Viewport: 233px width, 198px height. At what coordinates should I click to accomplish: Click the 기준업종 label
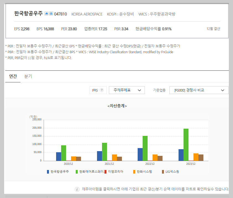click(x=159, y=90)
